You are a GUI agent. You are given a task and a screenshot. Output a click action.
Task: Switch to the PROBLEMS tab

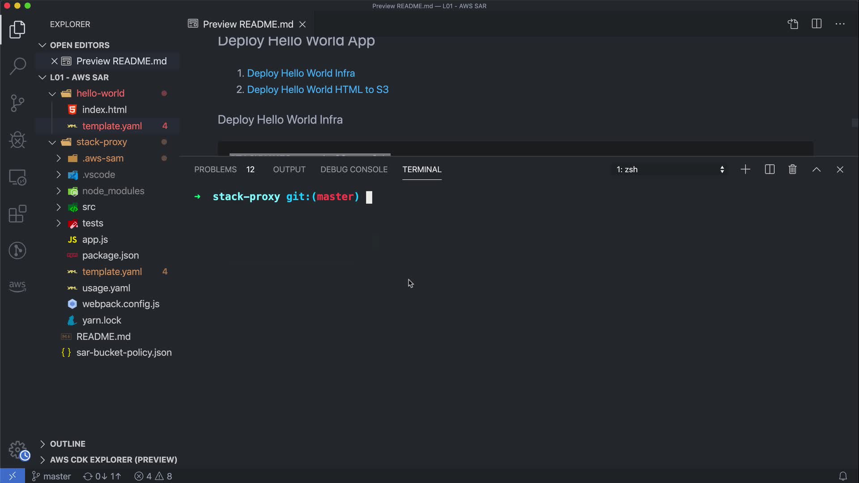point(215,169)
